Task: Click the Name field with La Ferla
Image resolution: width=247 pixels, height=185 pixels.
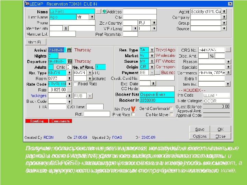Action: 72,12
